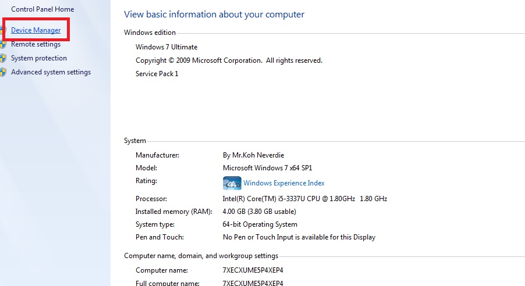Open System protection settings
This screenshot has width=525, height=286.
pyautogui.click(x=38, y=58)
